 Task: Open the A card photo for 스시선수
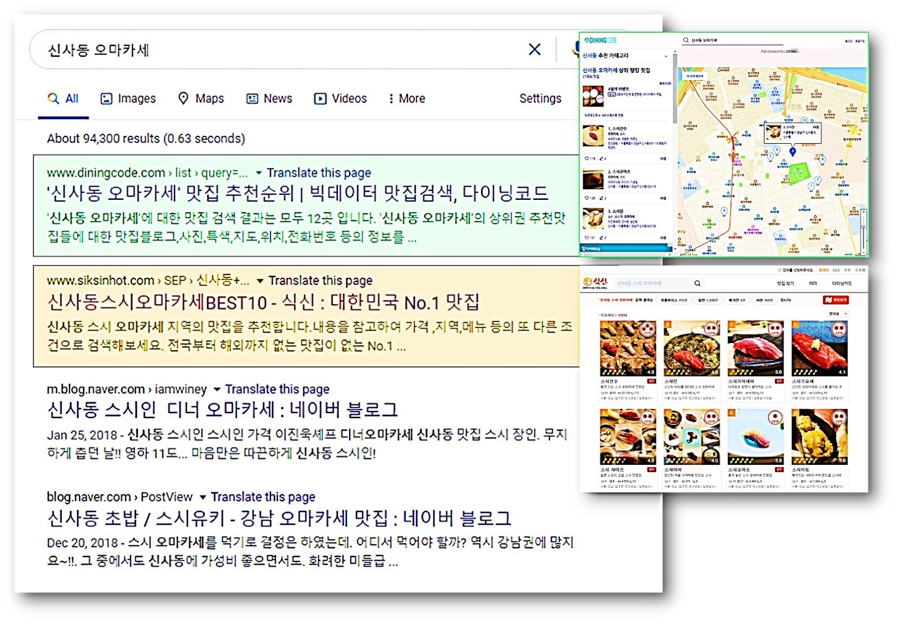[628, 349]
